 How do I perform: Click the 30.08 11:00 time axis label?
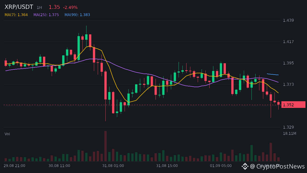coord(59,166)
